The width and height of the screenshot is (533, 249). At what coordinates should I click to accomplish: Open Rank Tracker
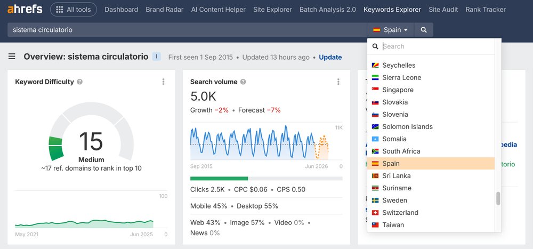(x=486, y=10)
